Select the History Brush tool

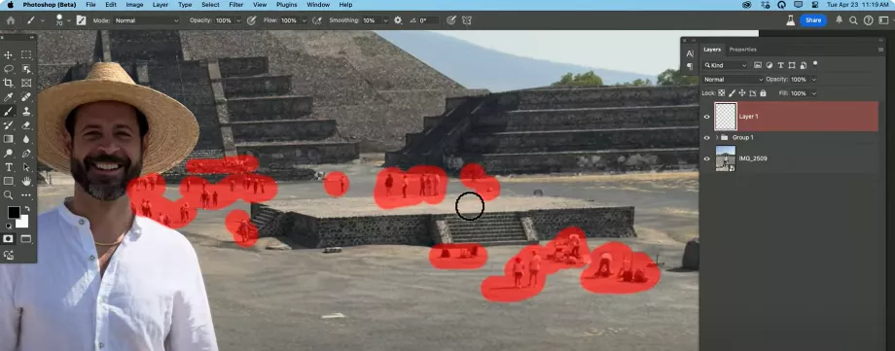pyautogui.click(x=9, y=125)
